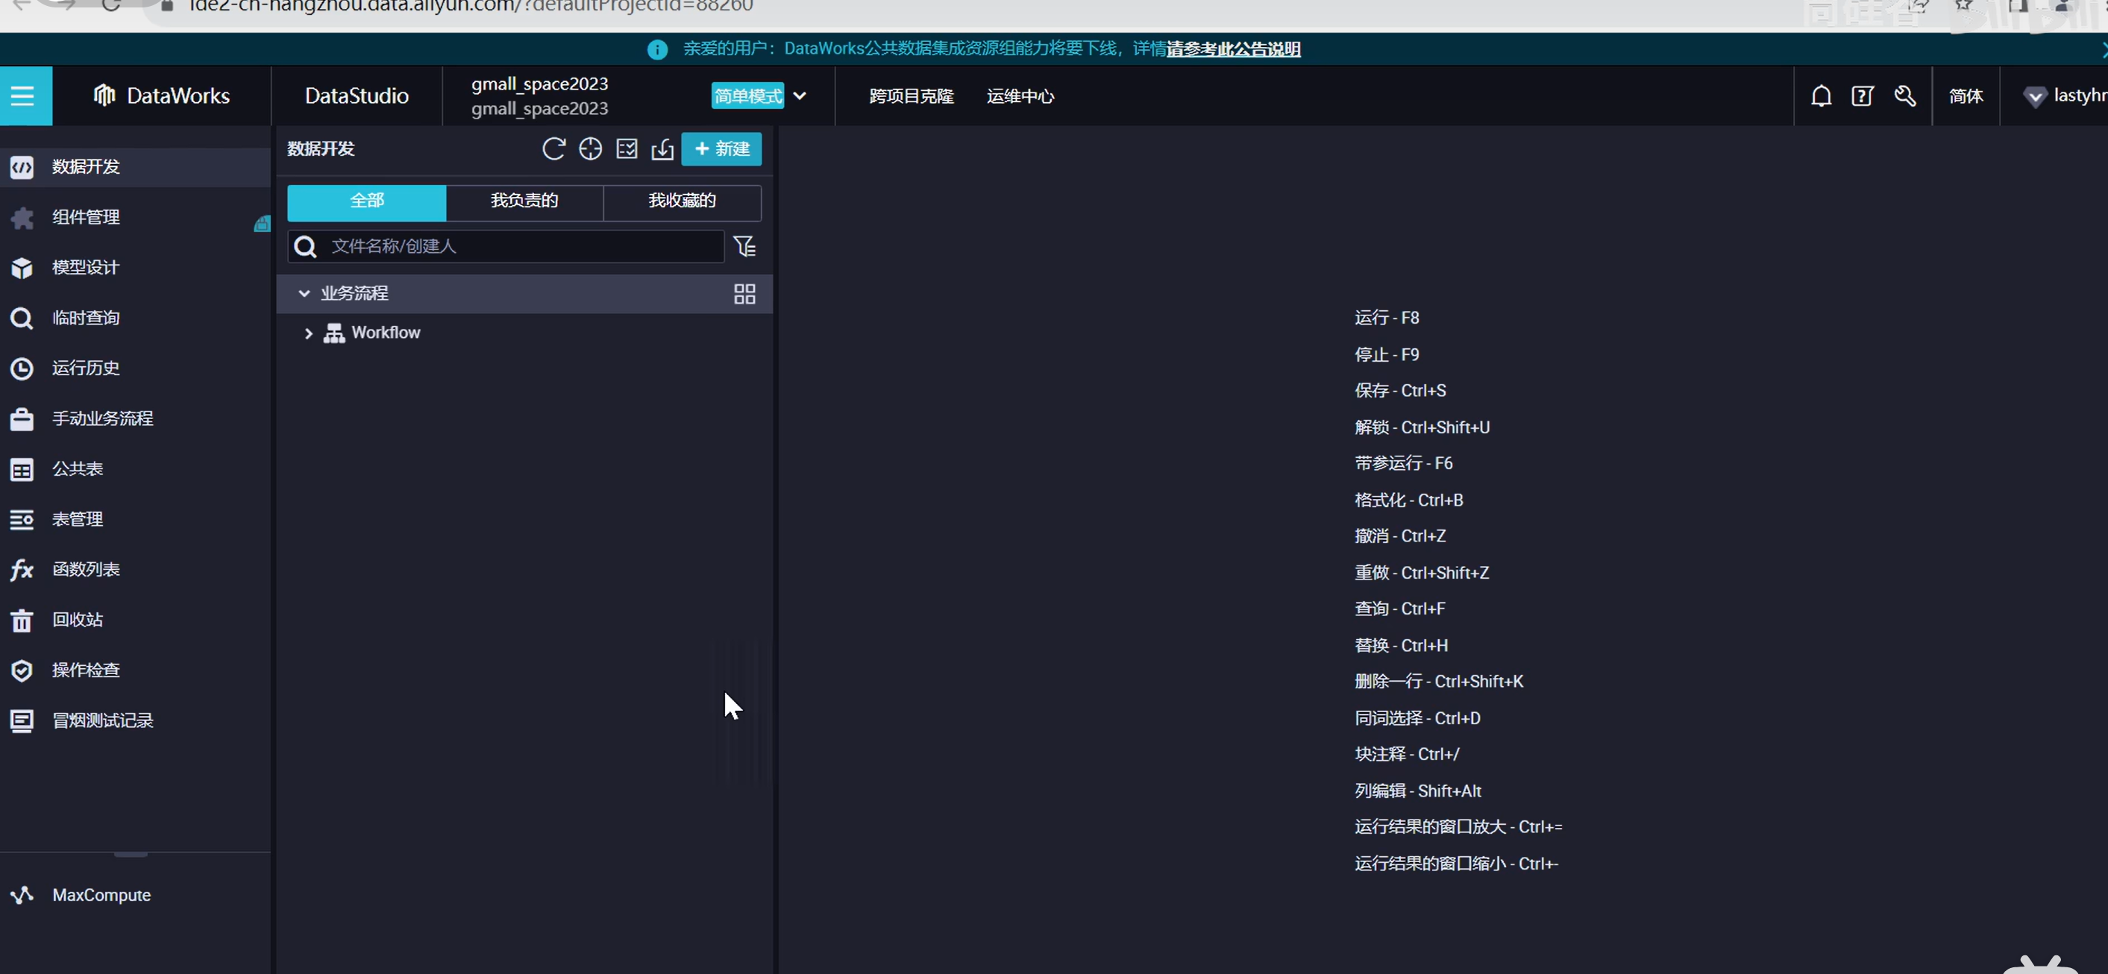Open the wrench settings icon
This screenshot has height=974, width=2108.
[1904, 95]
